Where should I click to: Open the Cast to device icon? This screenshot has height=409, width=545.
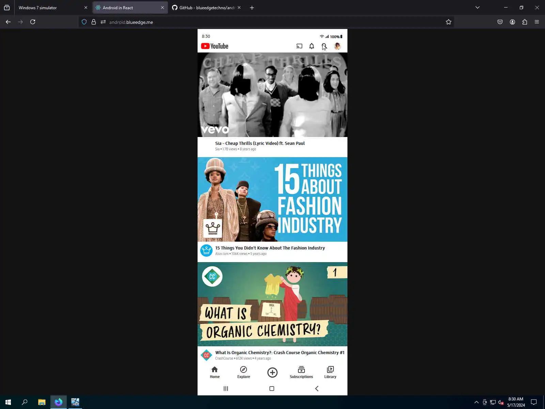[x=299, y=46]
